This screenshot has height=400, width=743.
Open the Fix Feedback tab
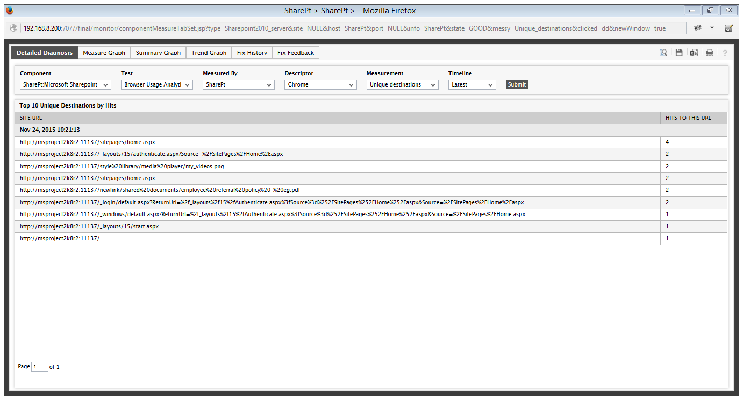click(296, 53)
